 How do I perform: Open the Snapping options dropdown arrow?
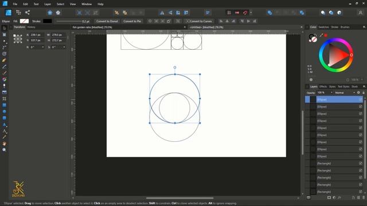[251, 13]
